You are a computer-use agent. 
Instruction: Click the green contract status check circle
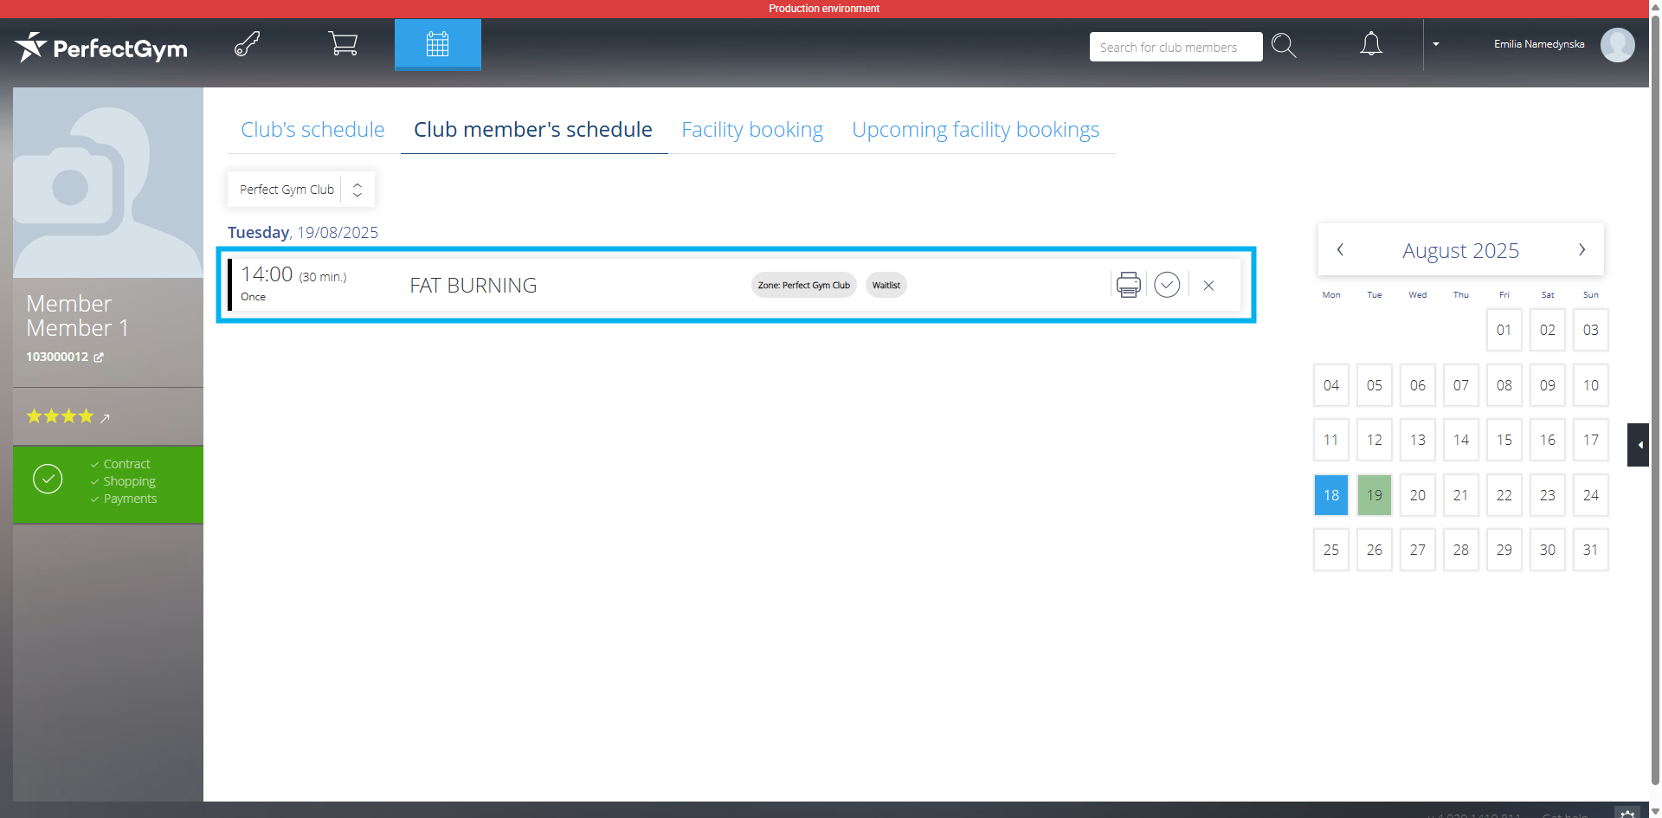[x=48, y=479]
